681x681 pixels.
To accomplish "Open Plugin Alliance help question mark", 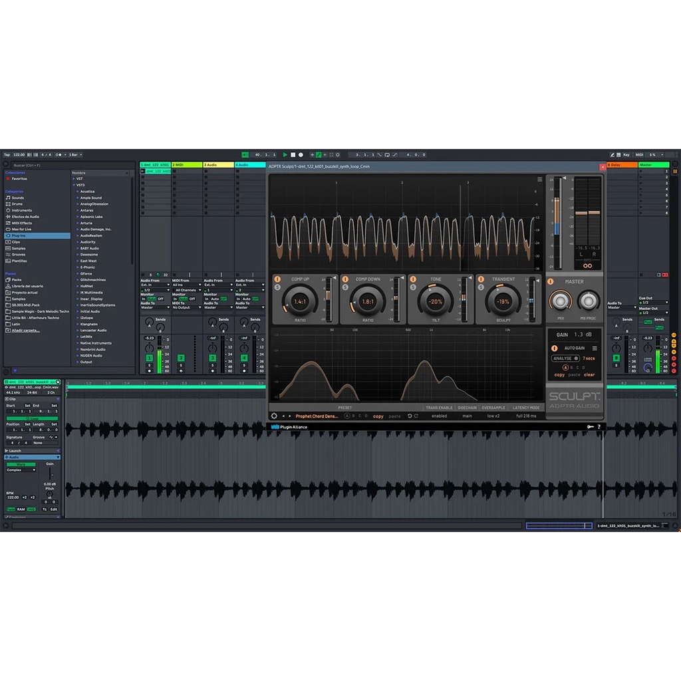I will pyautogui.click(x=599, y=427).
